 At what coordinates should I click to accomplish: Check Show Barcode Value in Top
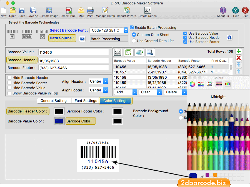[9, 93]
